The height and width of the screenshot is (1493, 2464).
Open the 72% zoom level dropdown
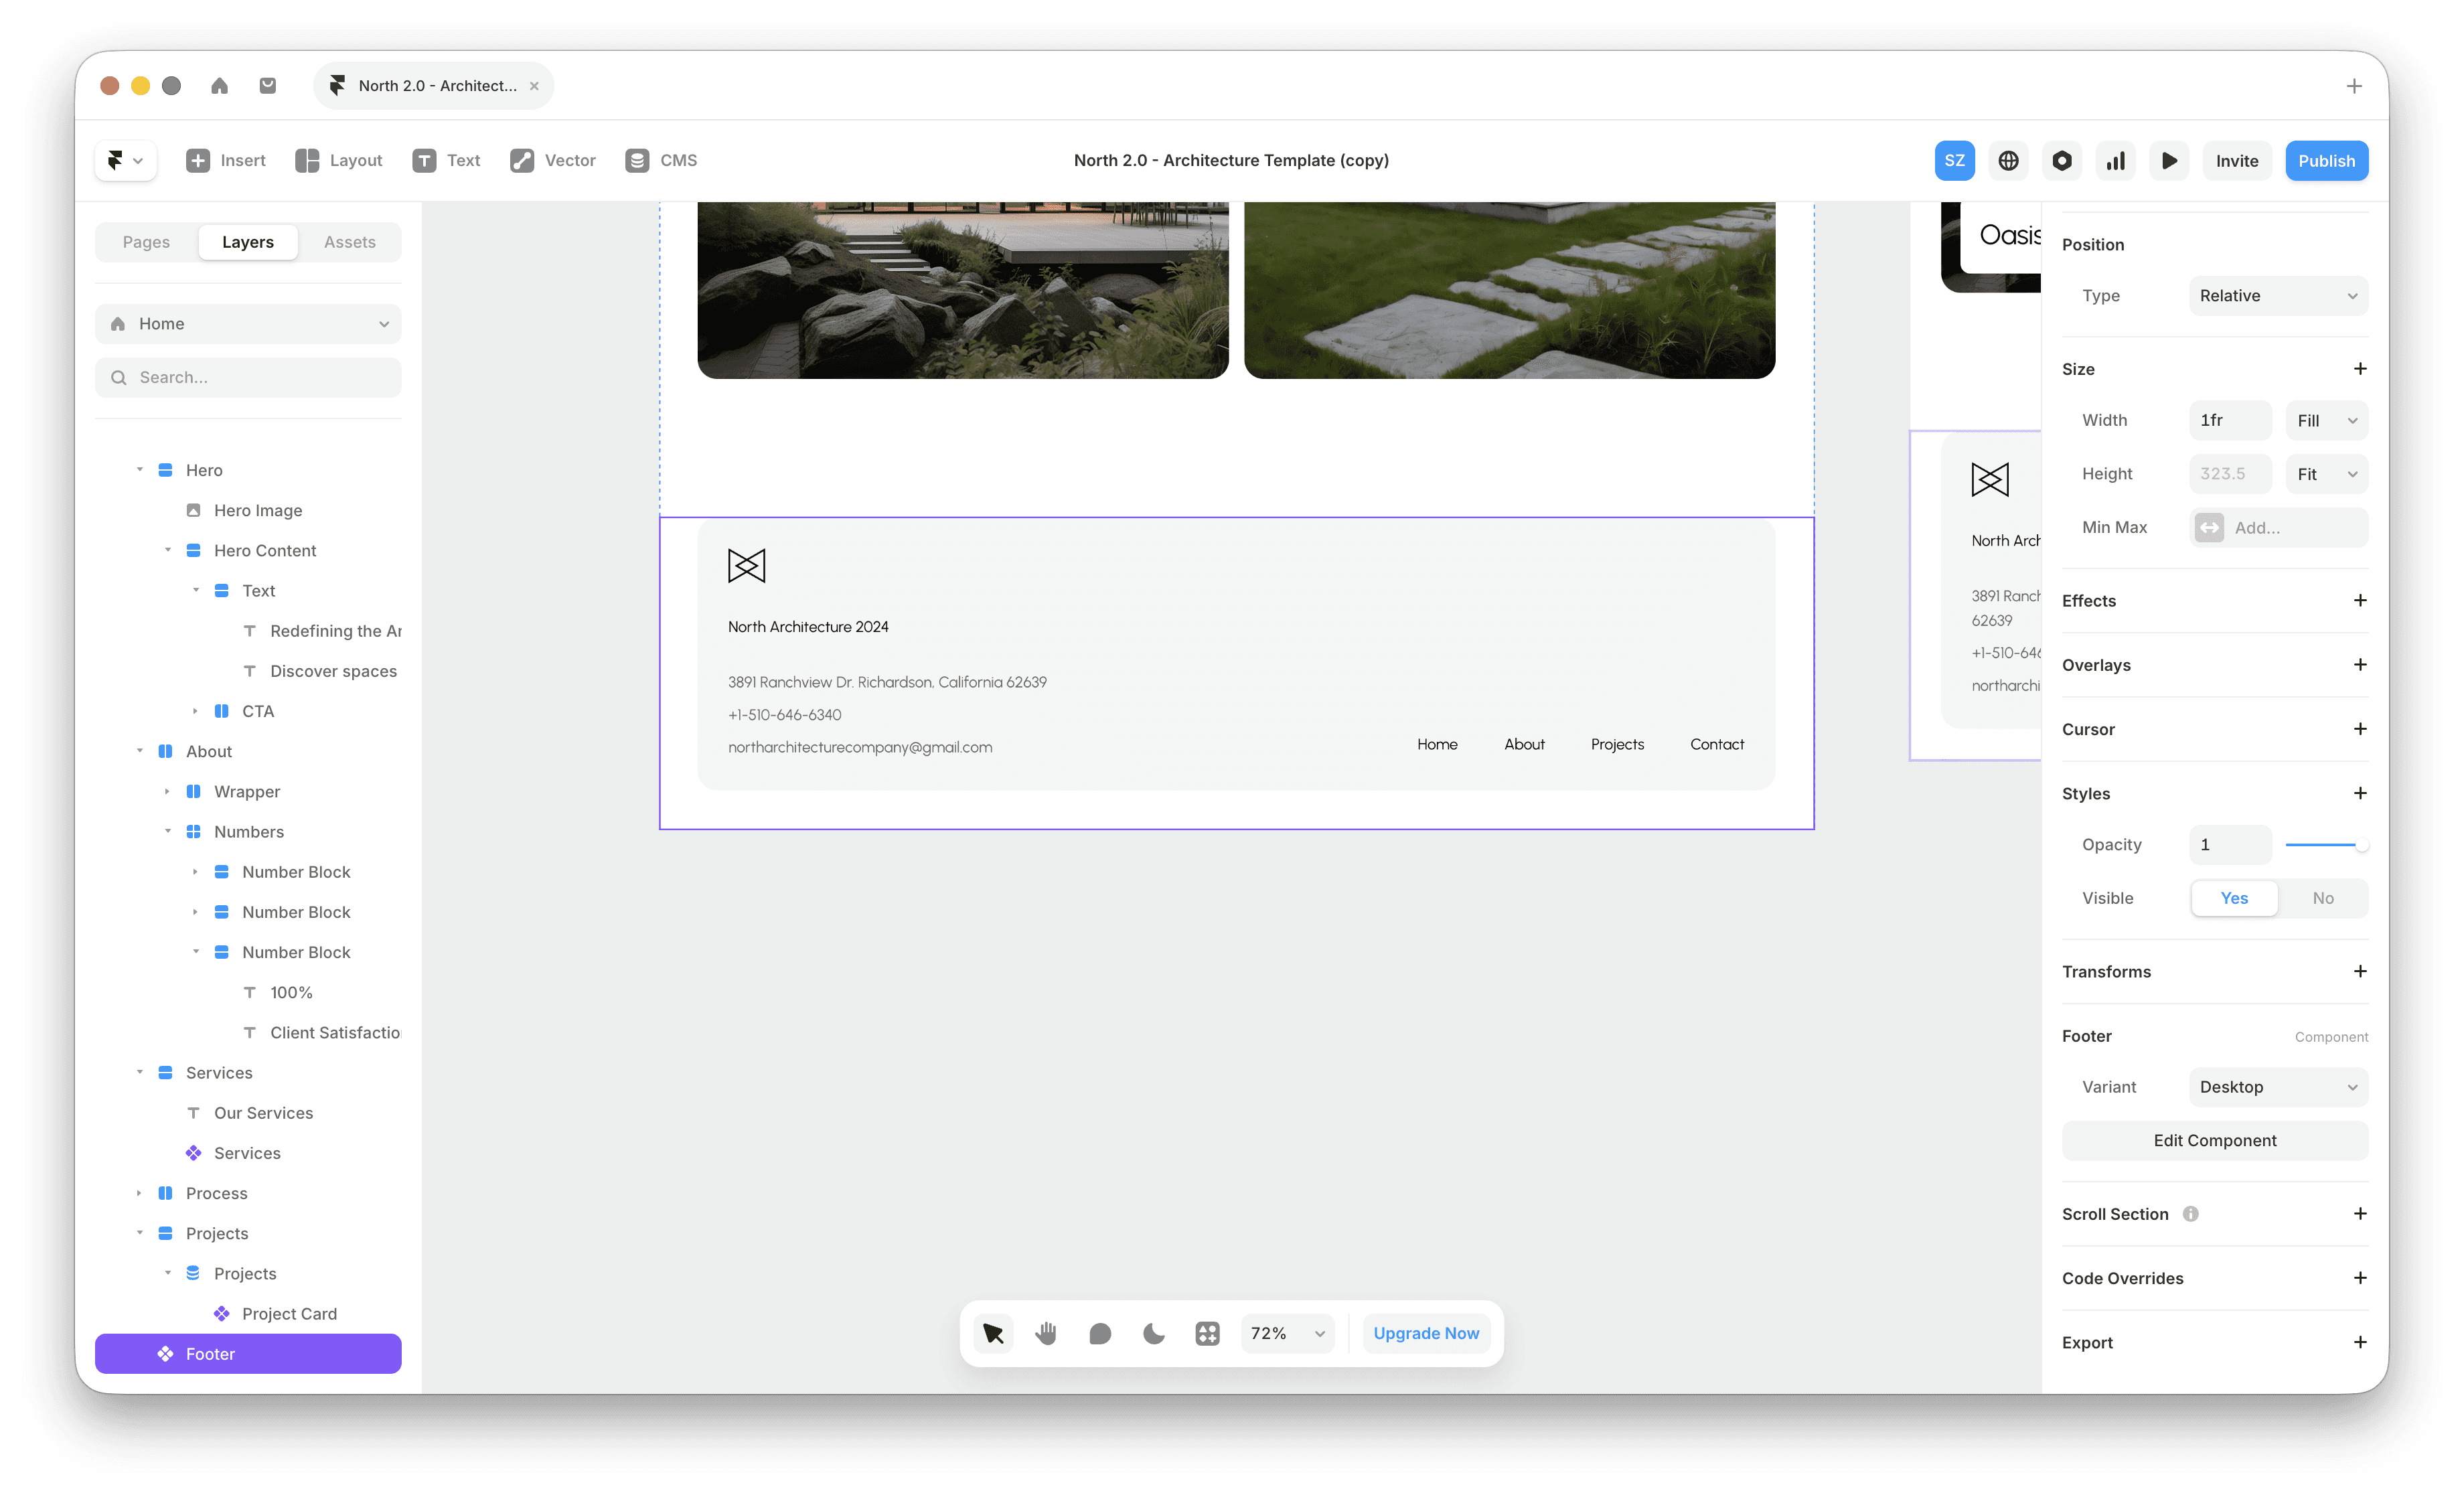pos(1287,1333)
